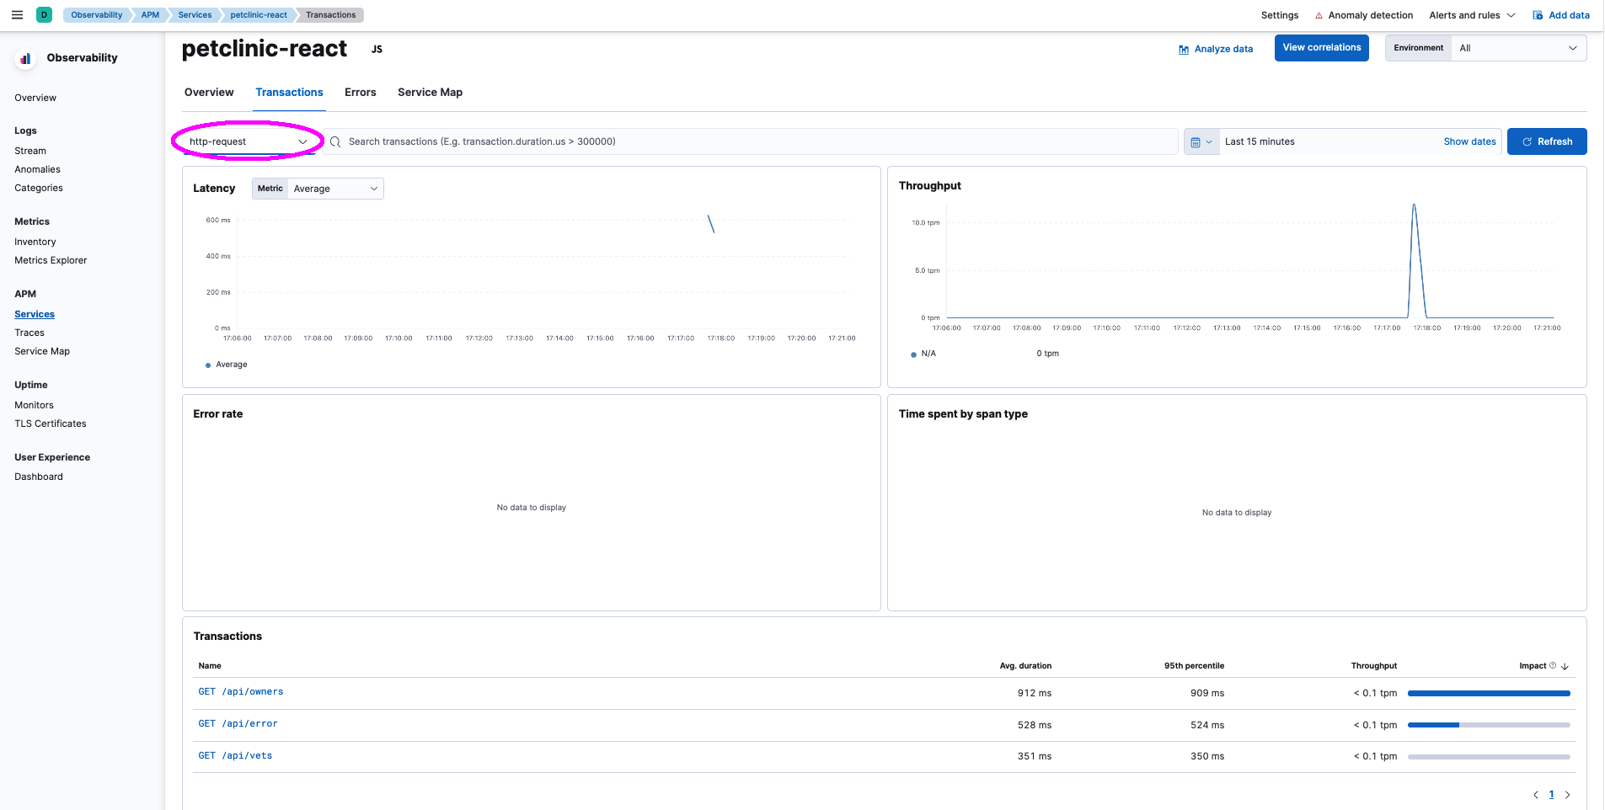This screenshot has width=1605, height=810.
Task: Click the Anomaly detection warning icon
Action: point(1319,15)
